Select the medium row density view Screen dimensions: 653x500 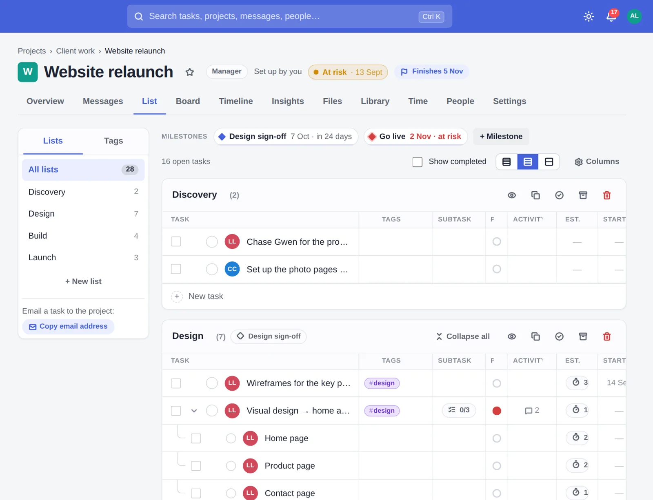(528, 162)
